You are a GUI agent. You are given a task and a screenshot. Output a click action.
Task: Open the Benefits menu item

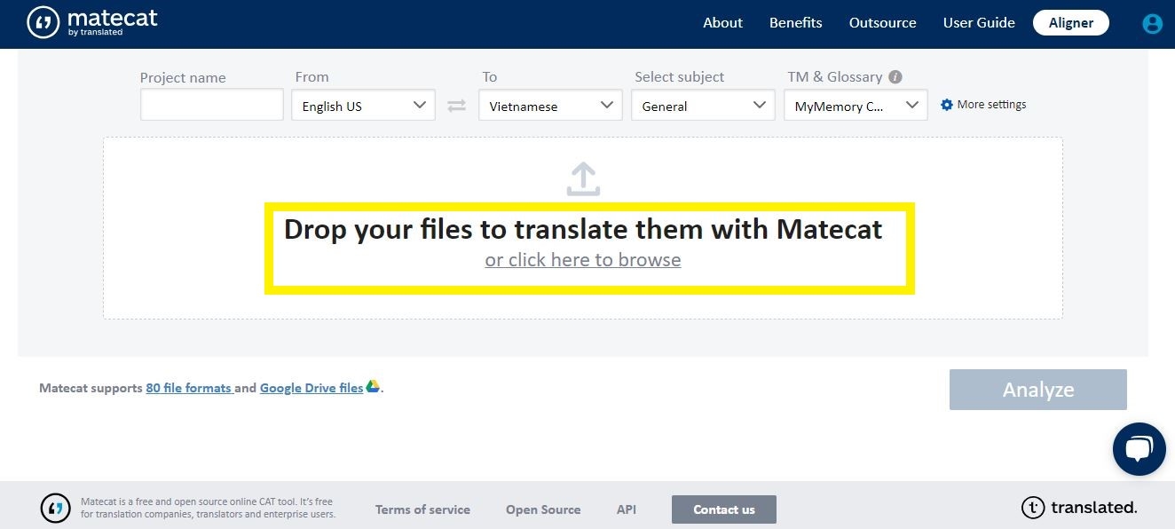pyautogui.click(x=796, y=23)
